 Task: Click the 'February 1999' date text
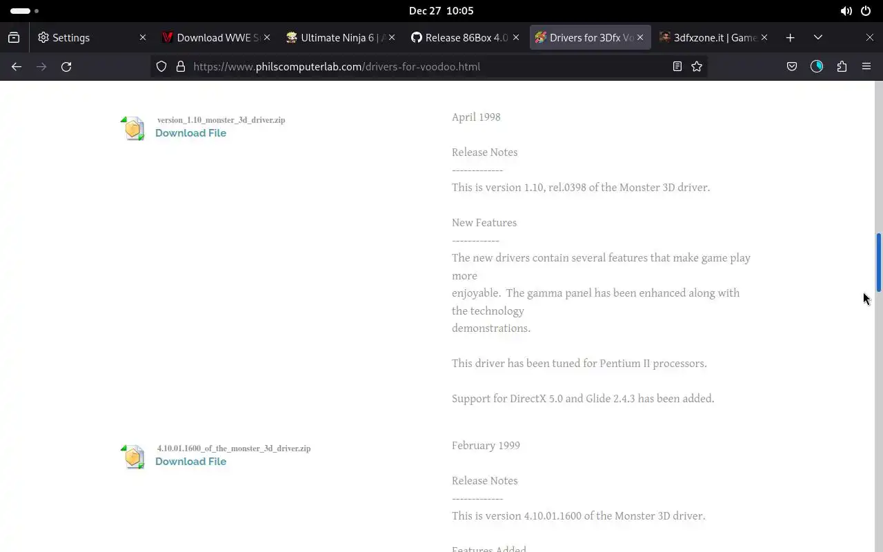(486, 446)
